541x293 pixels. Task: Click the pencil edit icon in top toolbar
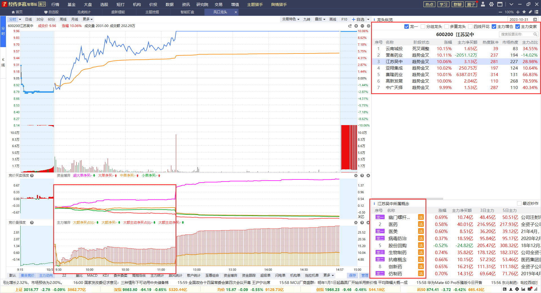click(530, 12)
